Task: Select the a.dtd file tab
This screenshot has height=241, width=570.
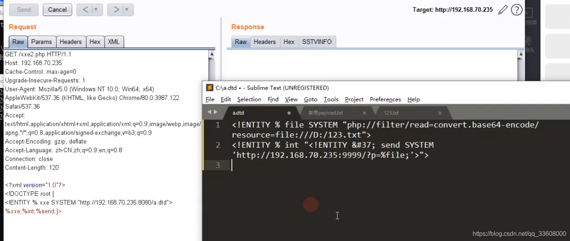Action: tap(238, 113)
